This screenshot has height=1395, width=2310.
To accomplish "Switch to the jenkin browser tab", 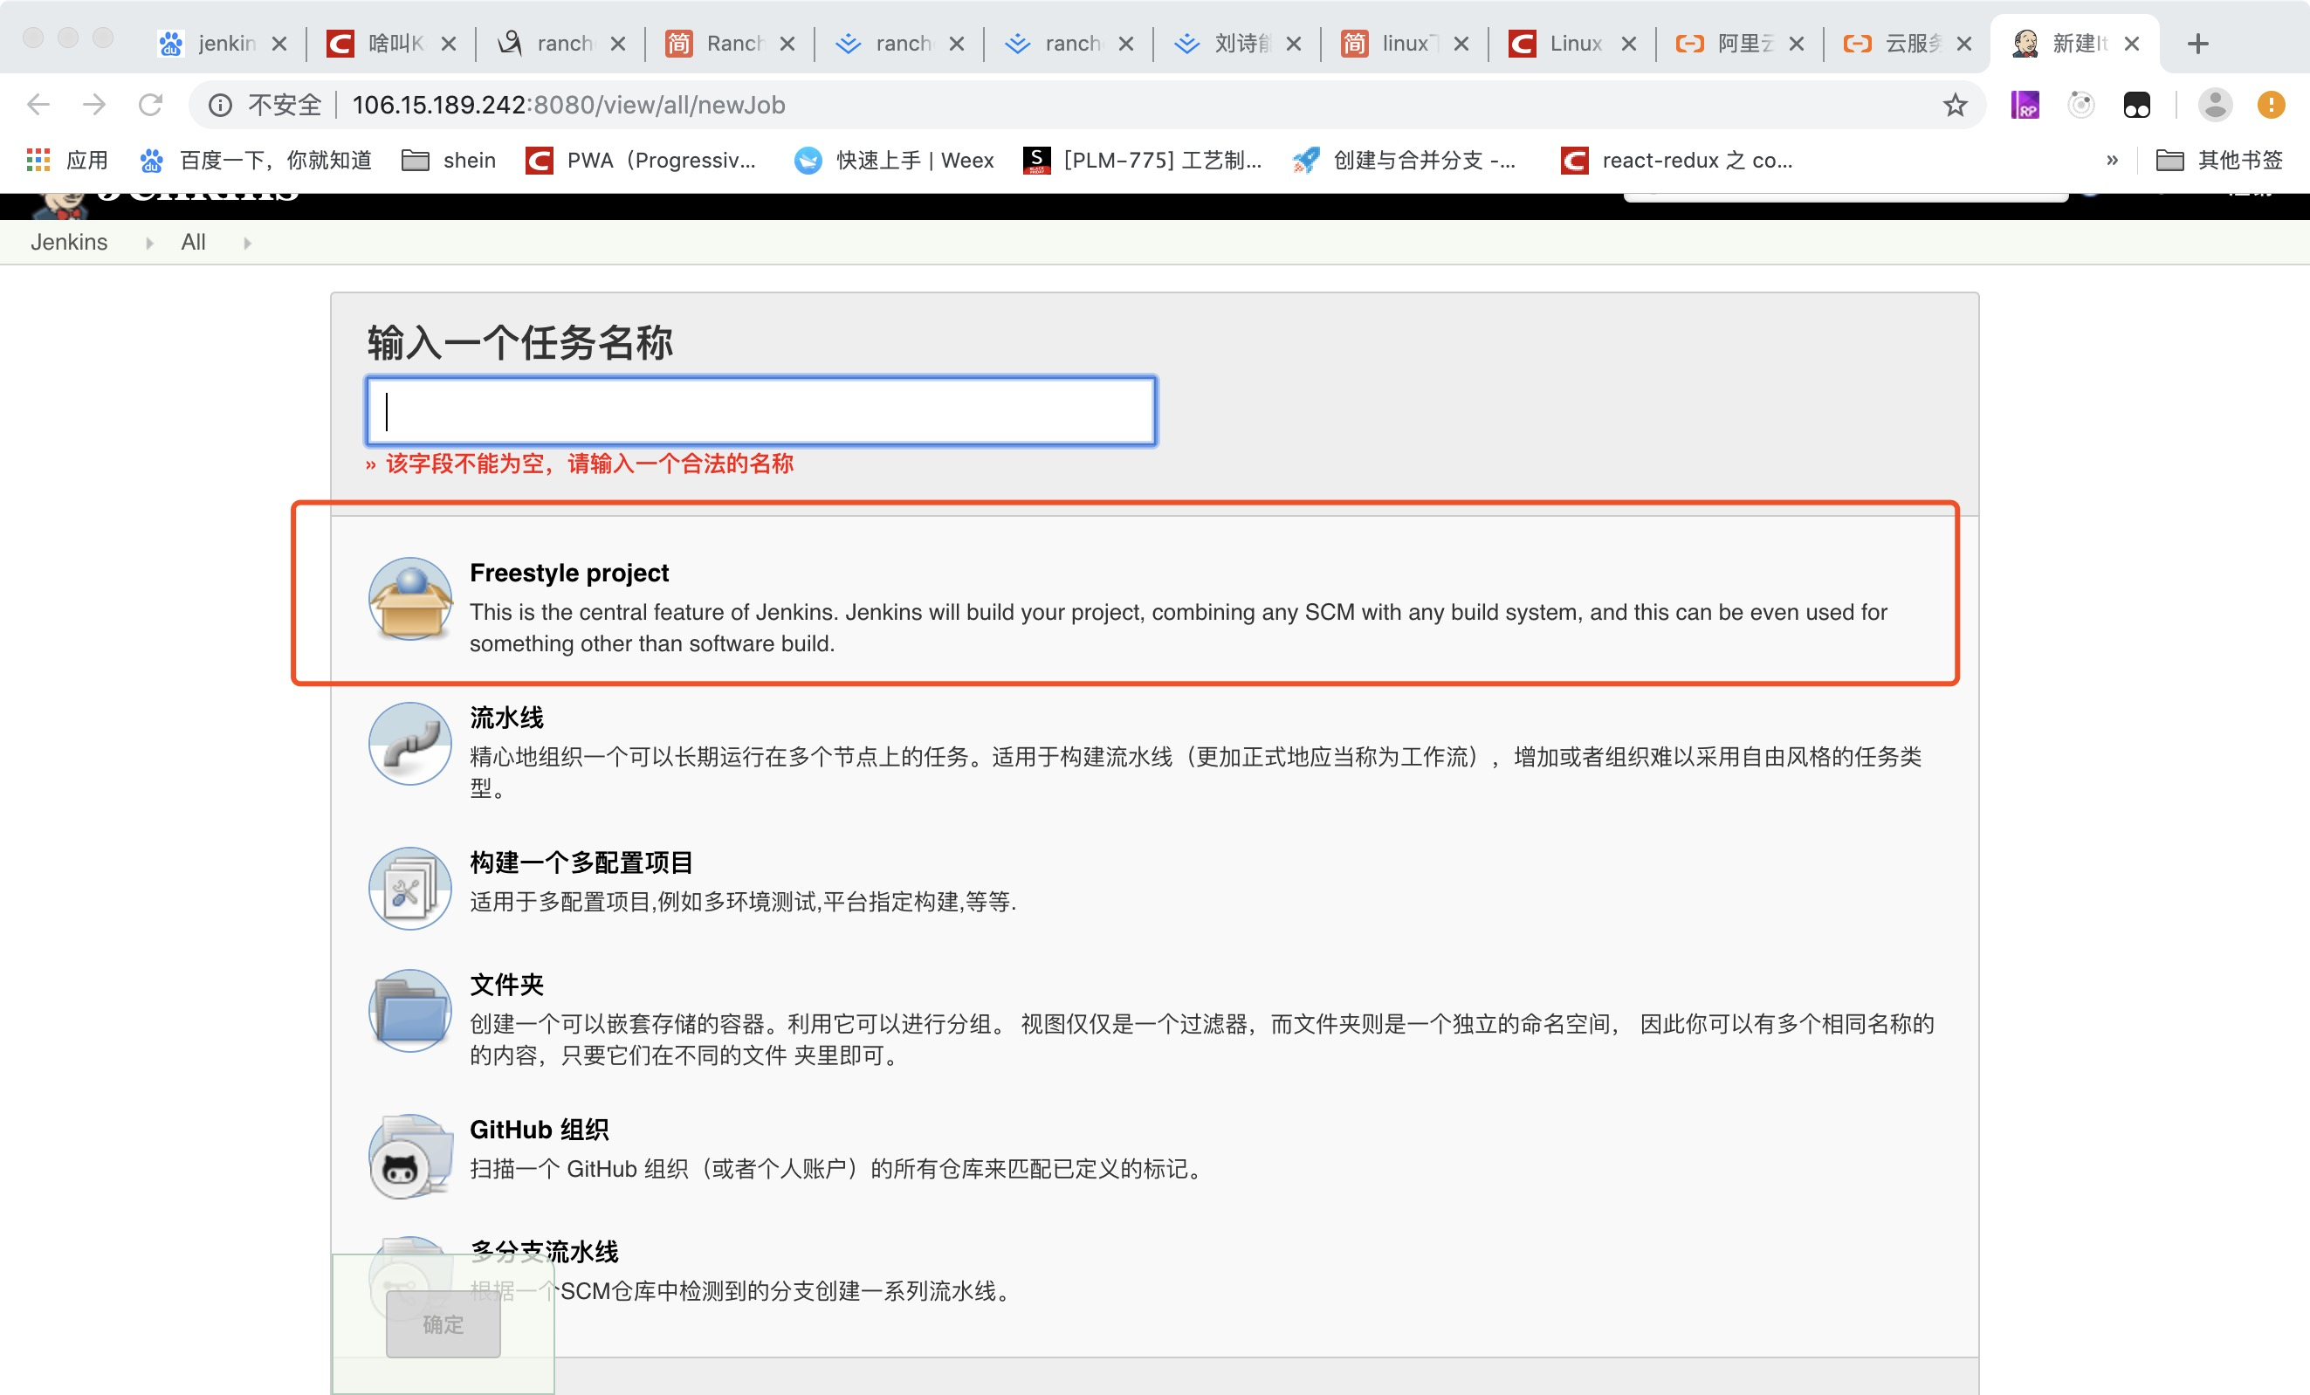I will coord(225,43).
